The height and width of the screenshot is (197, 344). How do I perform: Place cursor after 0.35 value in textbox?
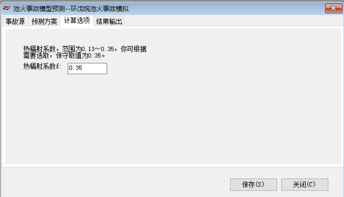[x=82, y=68]
